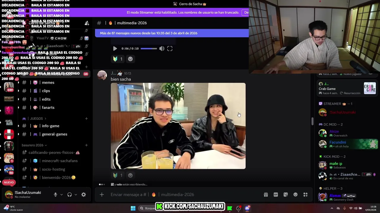The height and width of the screenshot is (213, 380).
Task: Open the bienvenido-2026 channel
Action: click(55, 177)
